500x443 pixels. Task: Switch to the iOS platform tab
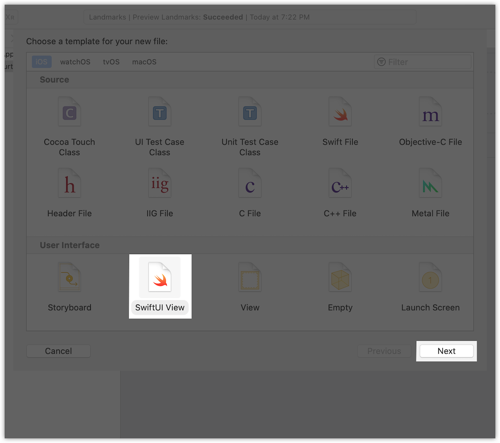click(42, 62)
